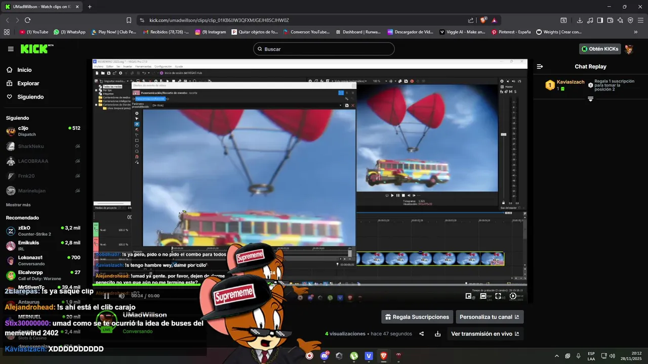648x364 pixels.
Task: Open browser downloads icon
Action: [x=580, y=20]
